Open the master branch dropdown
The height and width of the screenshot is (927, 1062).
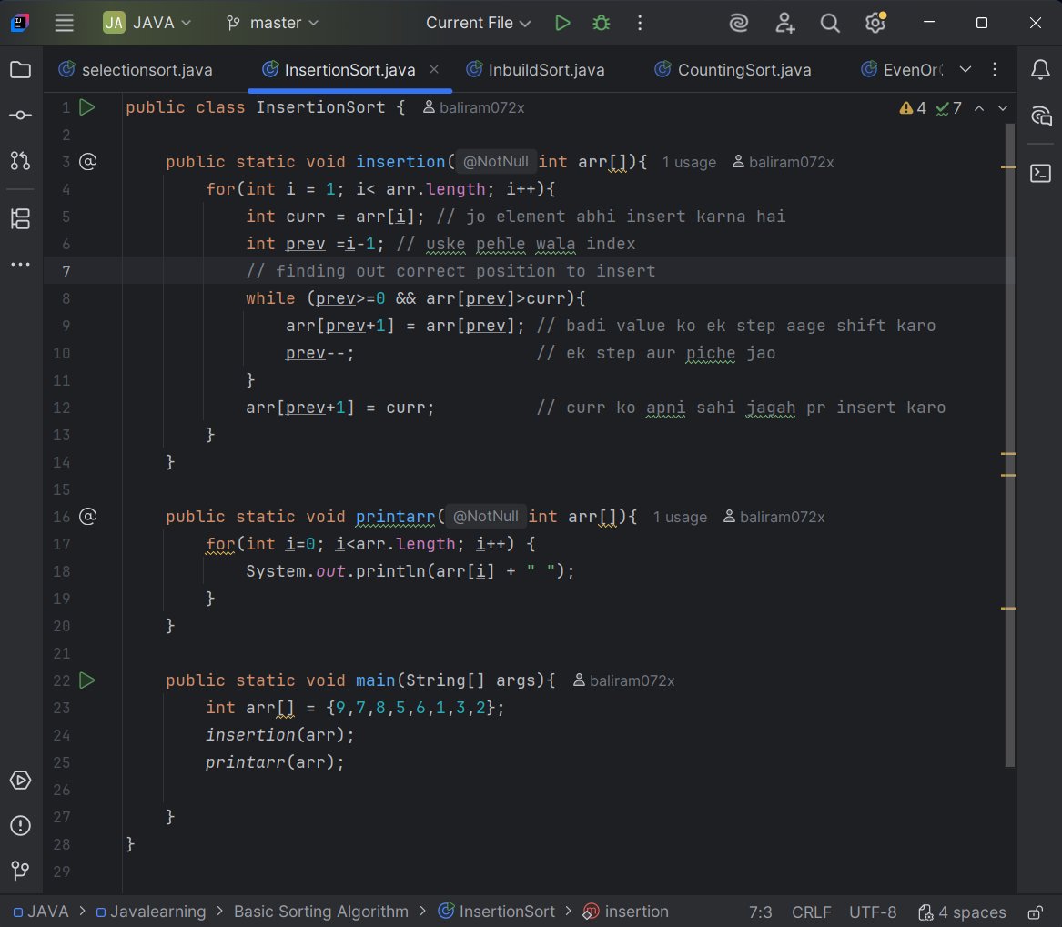272,23
